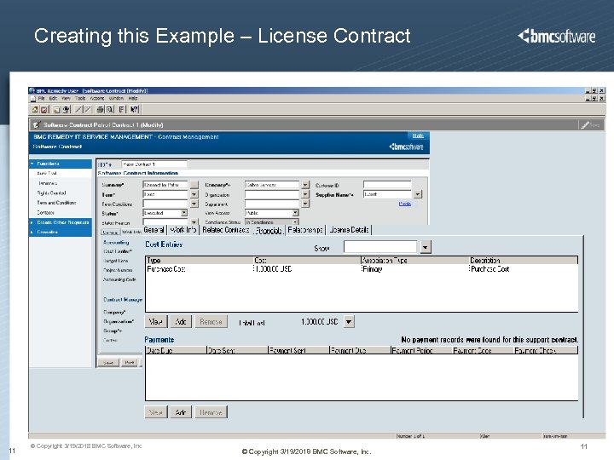Select Rights Granted in the Functions list

[51, 193]
